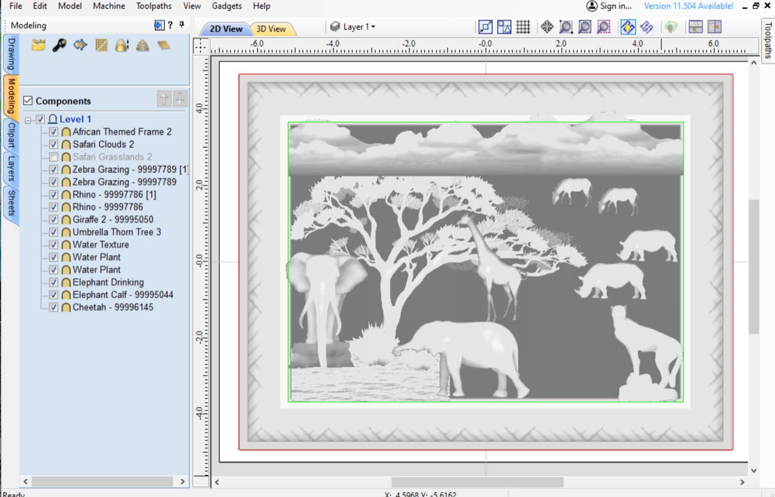The width and height of the screenshot is (775, 497).
Task: Open the Toolpaths menu
Action: click(154, 6)
